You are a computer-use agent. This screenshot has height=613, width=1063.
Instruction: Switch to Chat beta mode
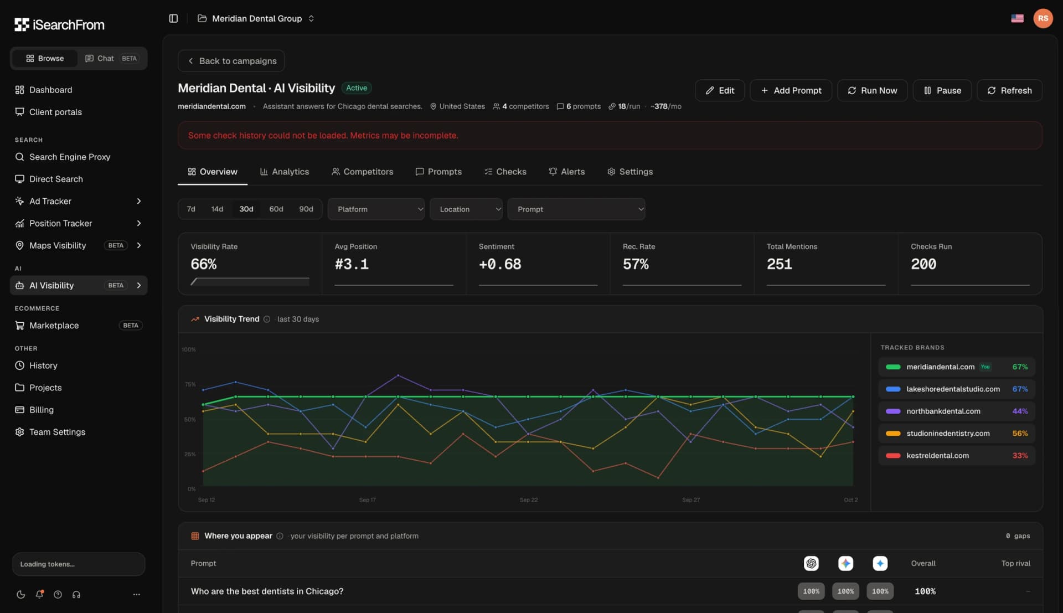(x=111, y=58)
